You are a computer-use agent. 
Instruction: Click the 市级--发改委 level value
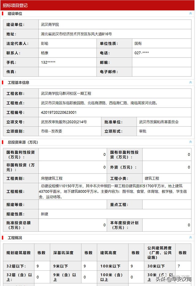click(51, 131)
